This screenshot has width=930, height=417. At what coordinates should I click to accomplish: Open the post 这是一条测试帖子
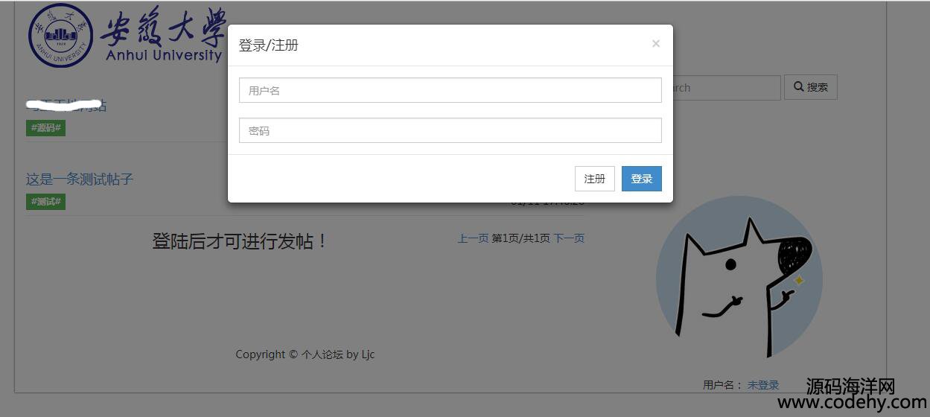(x=80, y=179)
